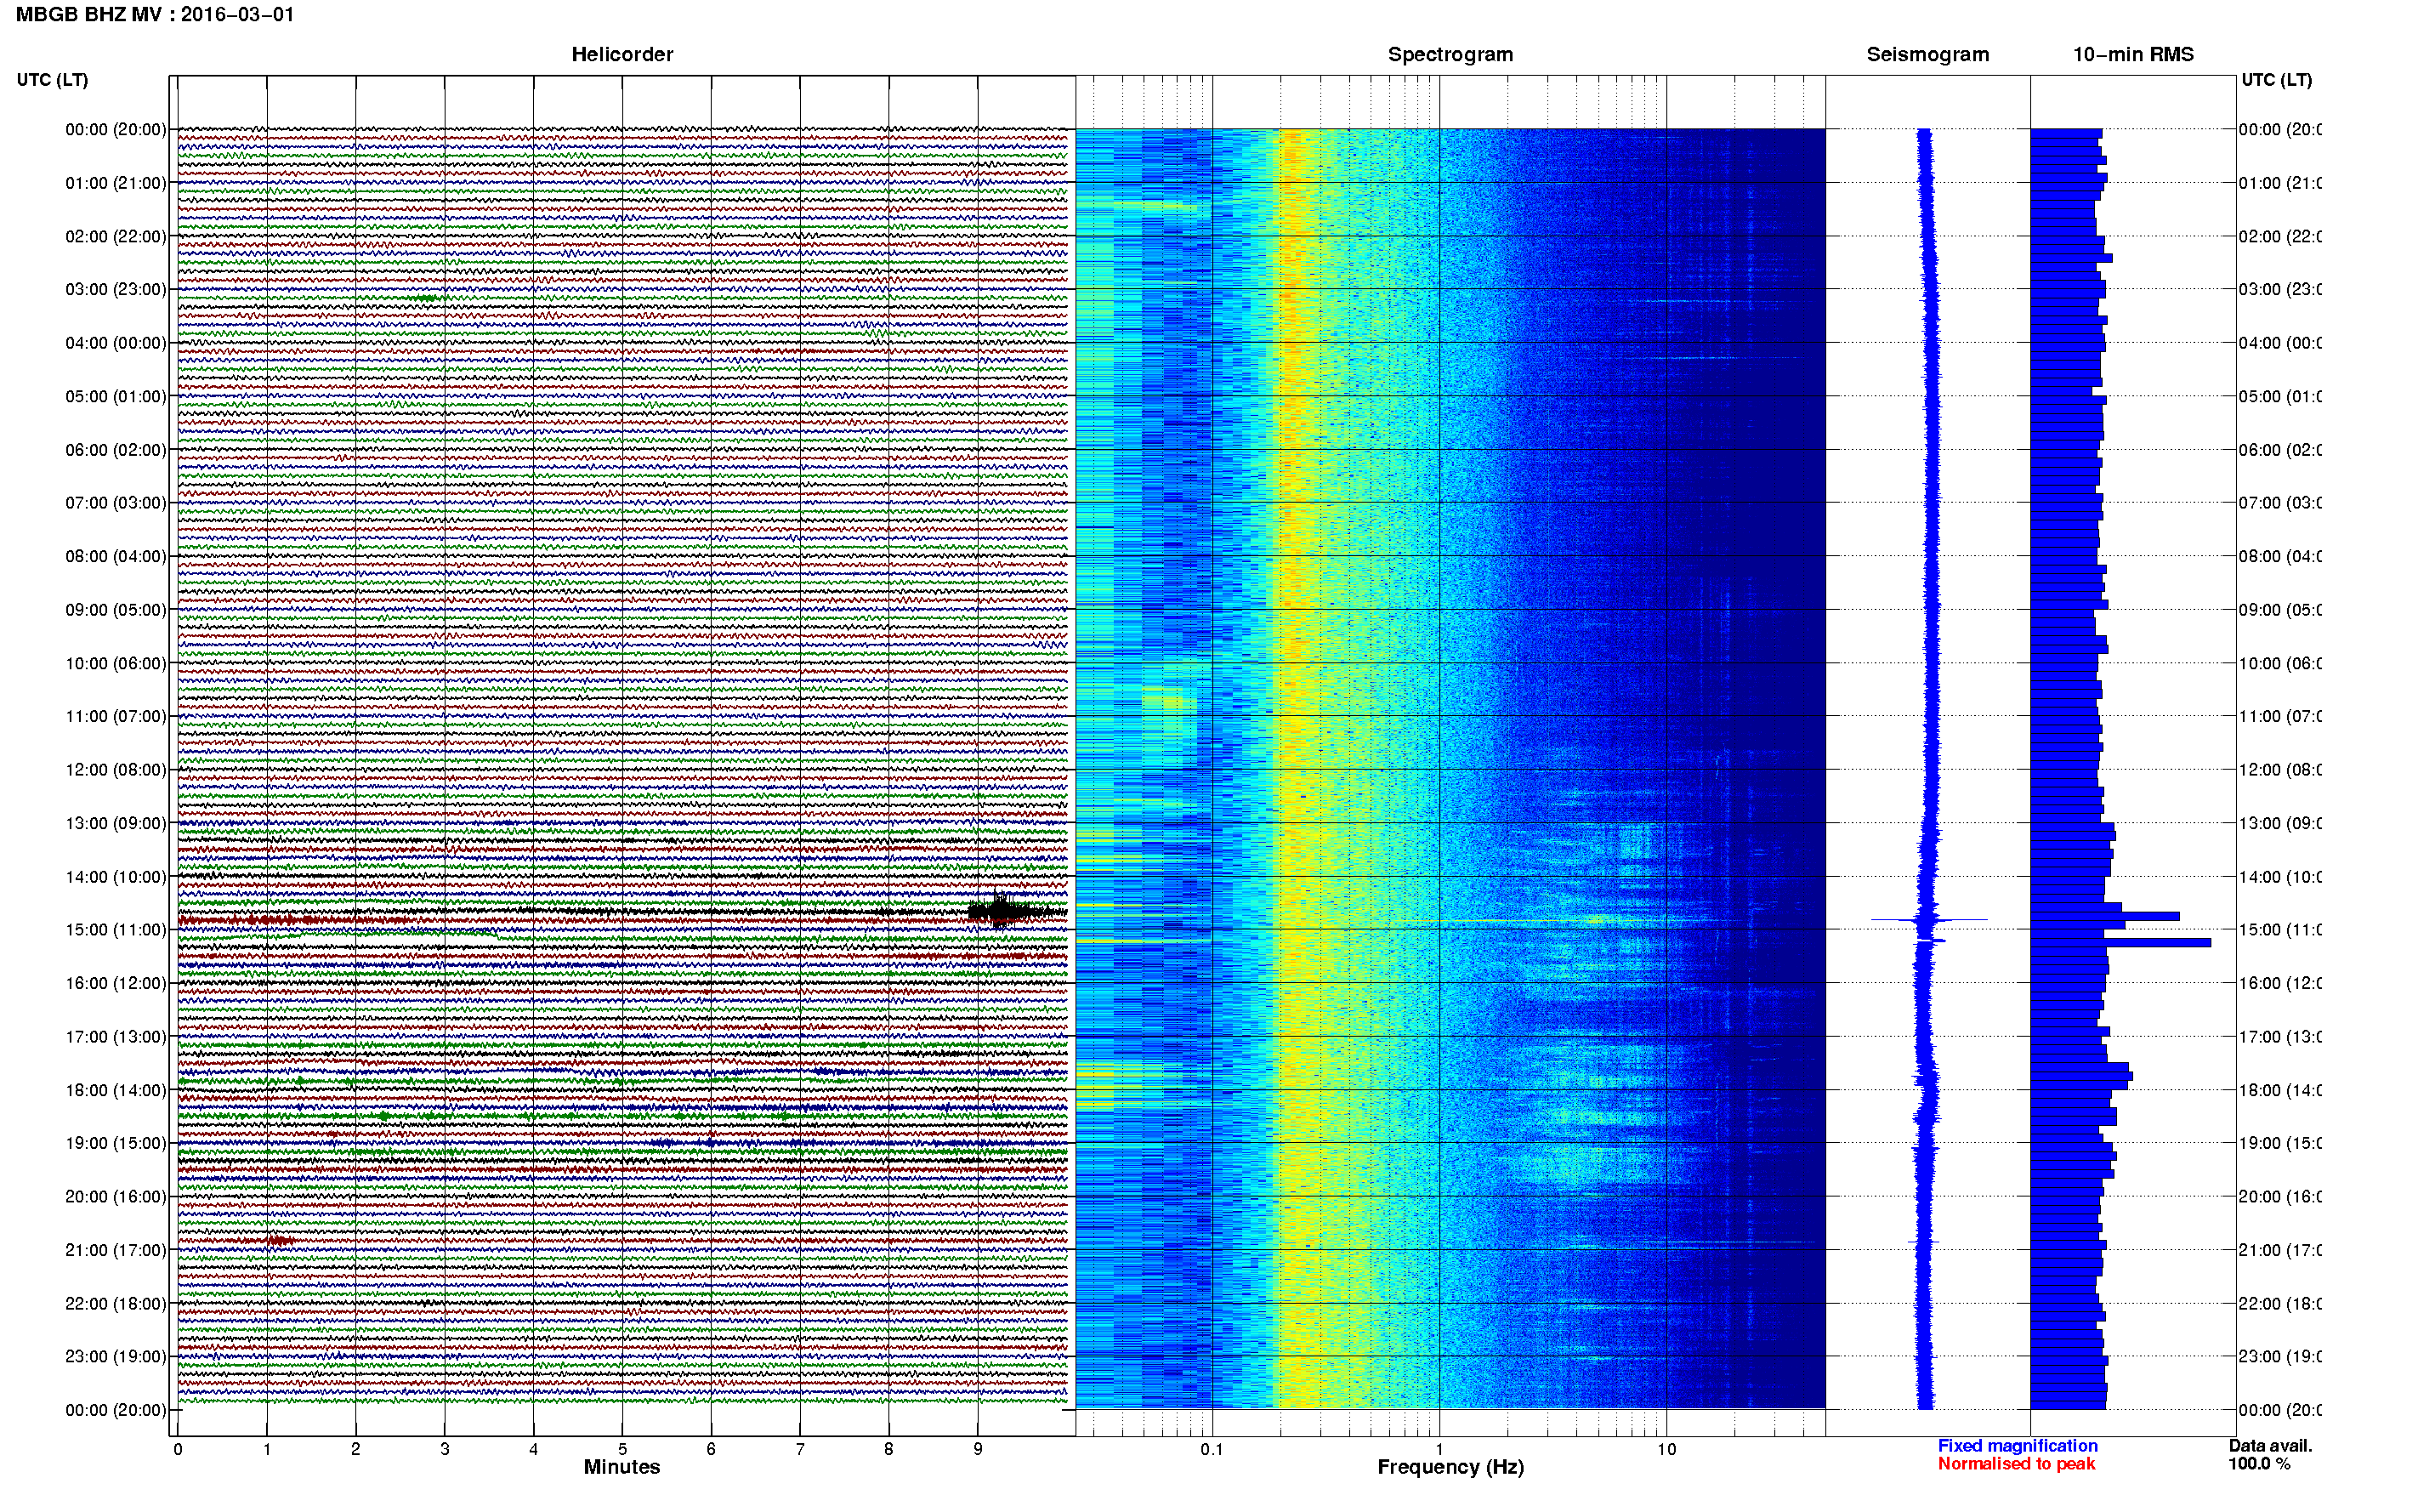Click the 1 Hz frequency tick label
This screenshot has height=1512, width=2418.
[x=1439, y=1449]
